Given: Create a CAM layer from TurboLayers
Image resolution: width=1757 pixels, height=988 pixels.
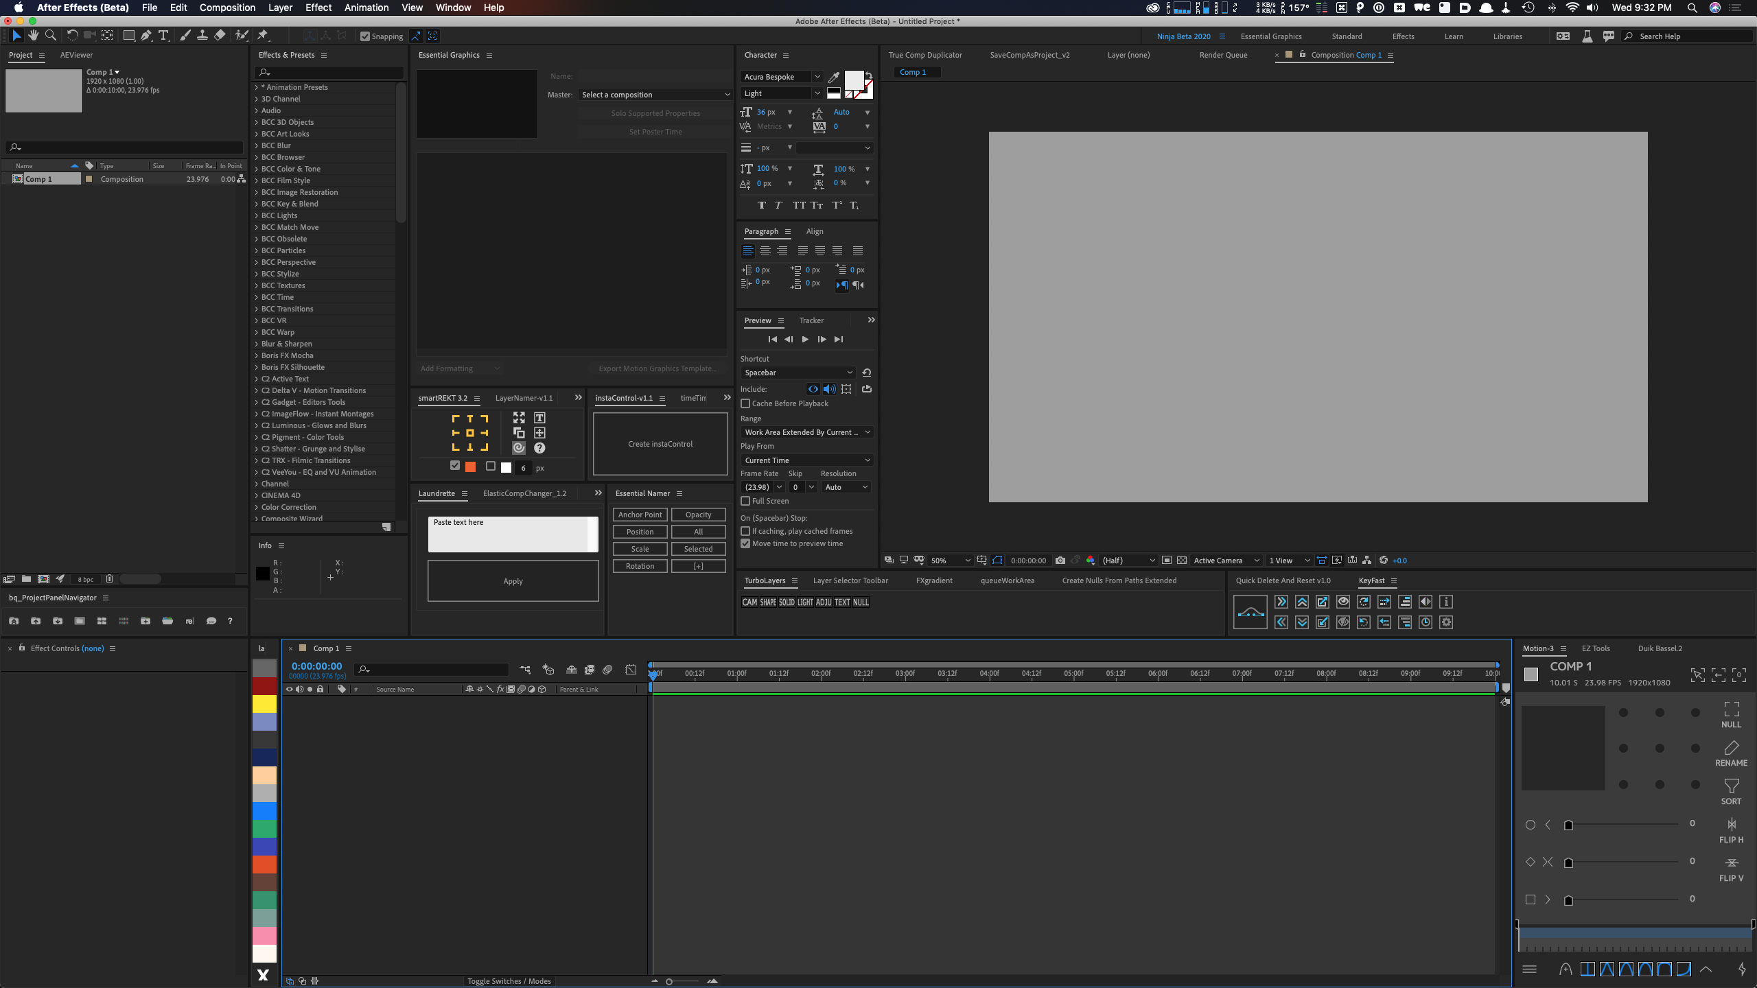Looking at the screenshot, I should pos(749,602).
